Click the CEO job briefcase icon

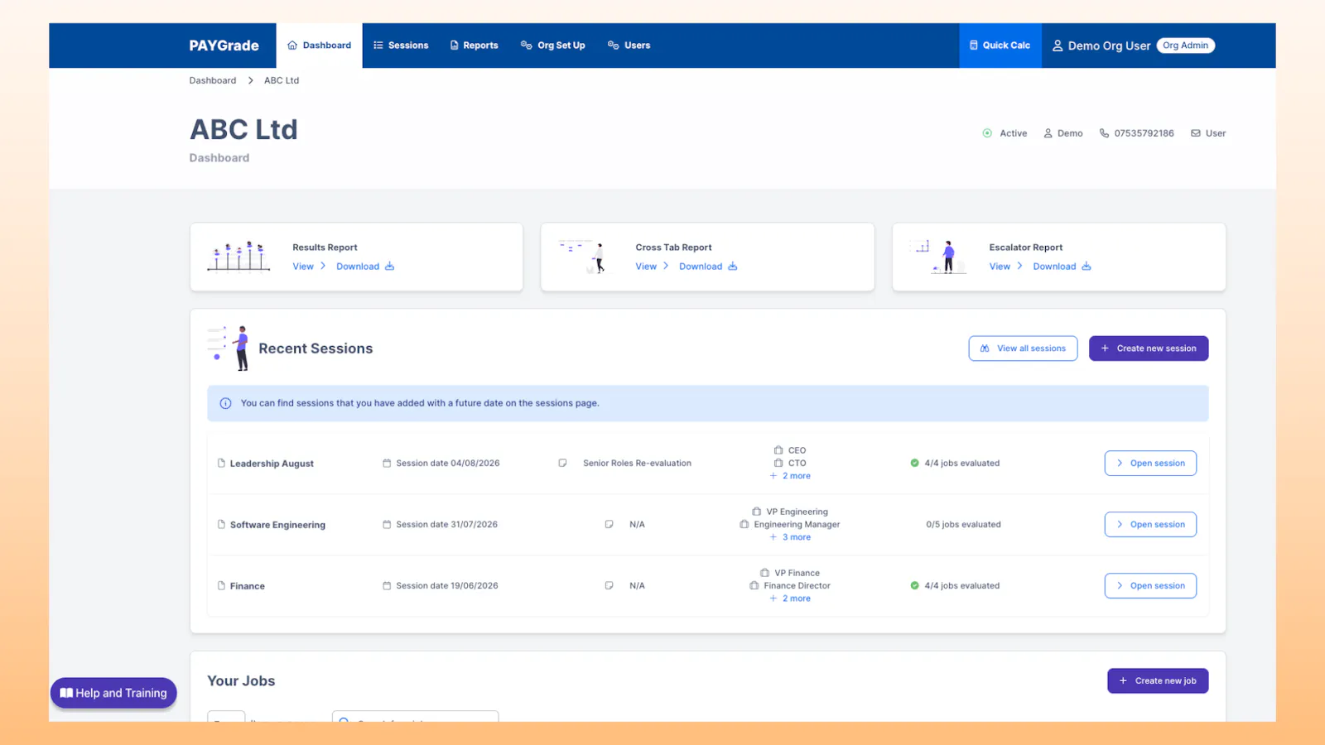click(778, 450)
